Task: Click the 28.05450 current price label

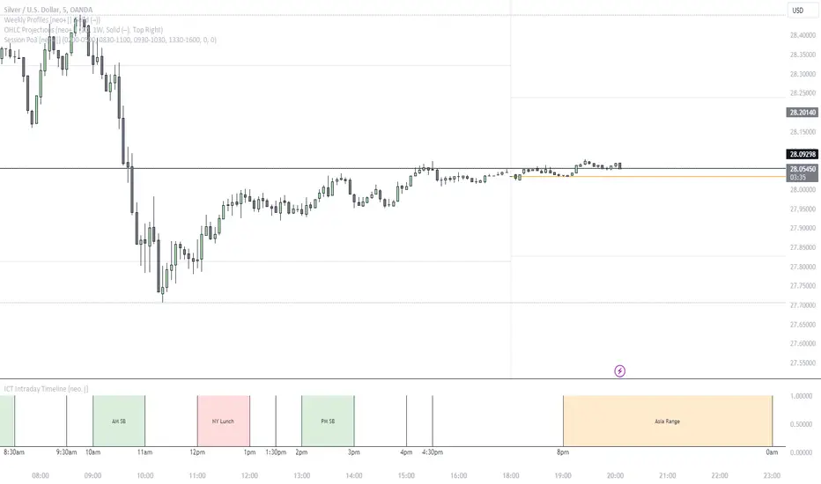Action: tap(802, 169)
